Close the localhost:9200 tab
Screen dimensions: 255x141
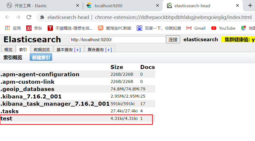[157, 6]
